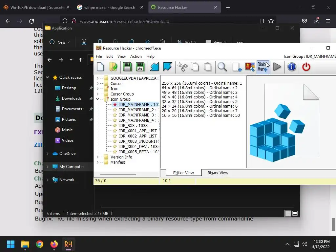This screenshot has width=336, height=252.
Task: Open a file with the folder icon
Action: click(113, 67)
